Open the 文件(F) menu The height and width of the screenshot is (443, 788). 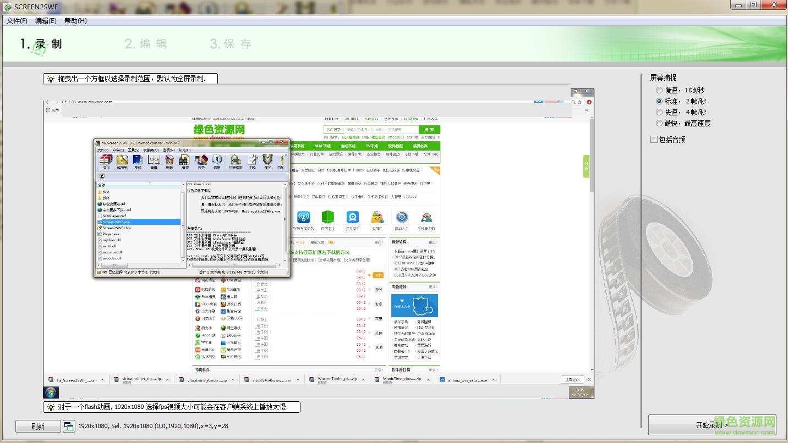click(16, 20)
